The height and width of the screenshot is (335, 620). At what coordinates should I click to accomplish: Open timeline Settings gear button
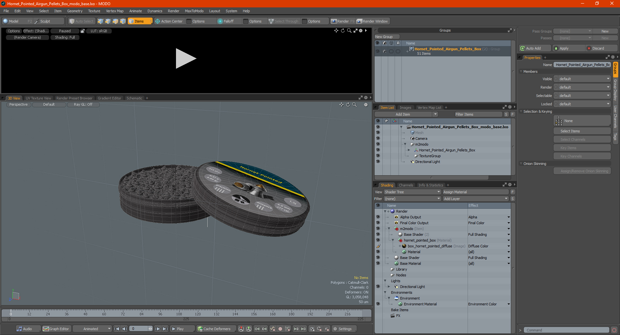344,329
